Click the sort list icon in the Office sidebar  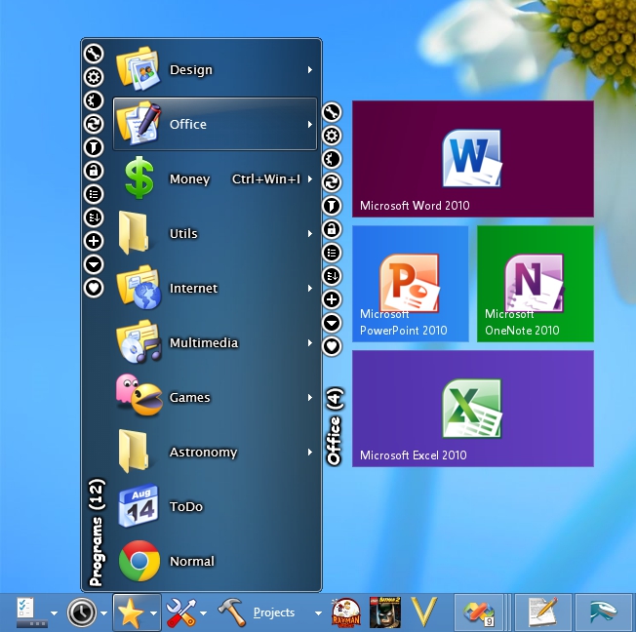pos(333,276)
